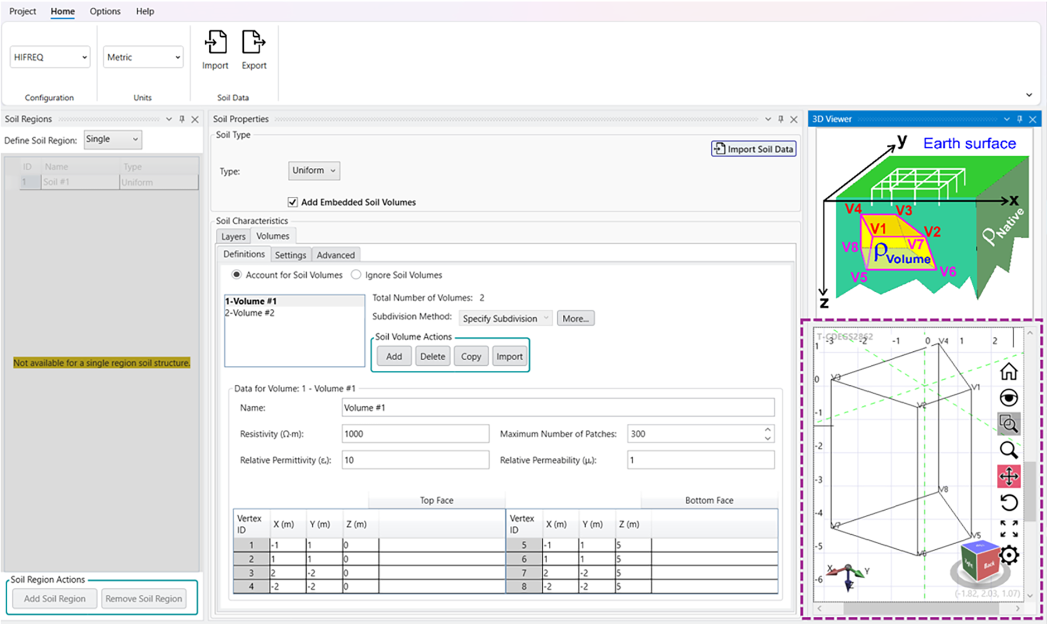The height and width of the screenshot is (624, 1047).
Task: Select 2-Volume #2 in the volume list
Action: pyautogui.click(x=295, y=313)
